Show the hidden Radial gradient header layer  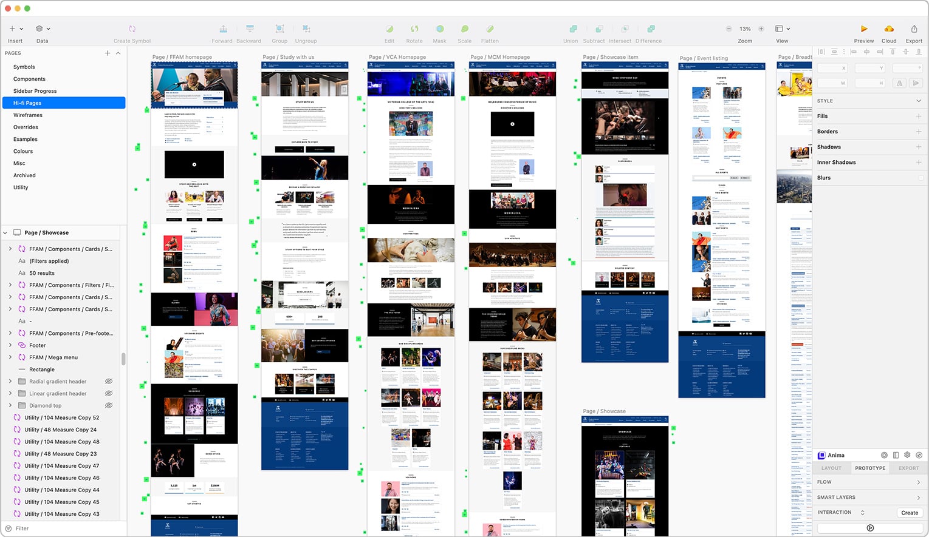click(109, 382)
